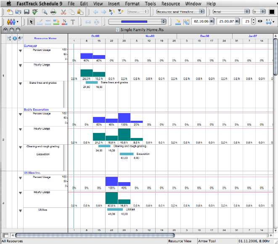Click the Cut scissors icon
This screenshot has width=278, height=244.
tap(63, 12)
